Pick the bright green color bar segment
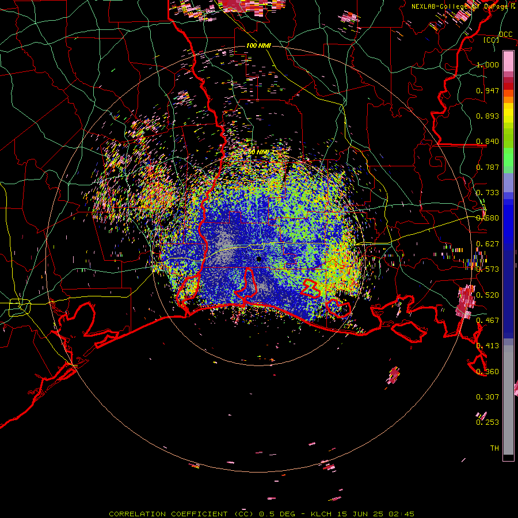Viewport: 518px width, 518px height. click(508, 157)
